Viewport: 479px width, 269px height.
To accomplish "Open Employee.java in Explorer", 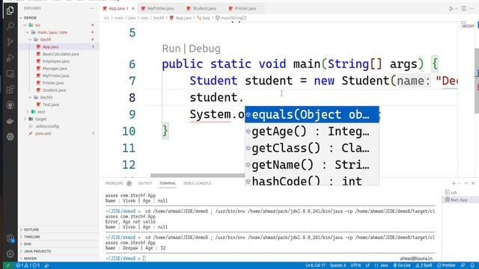I will click(x=55, y=61).
